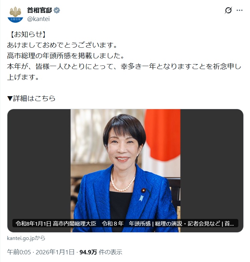Screen dimensions: 250x262
Task: Click the あけましておめでとうございます greeting line
Action: (62, 45)
